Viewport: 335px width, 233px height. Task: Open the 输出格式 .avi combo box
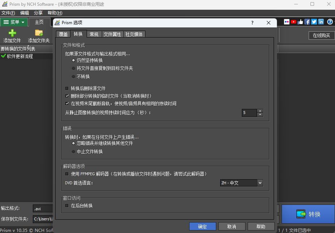tap(43, 209)
